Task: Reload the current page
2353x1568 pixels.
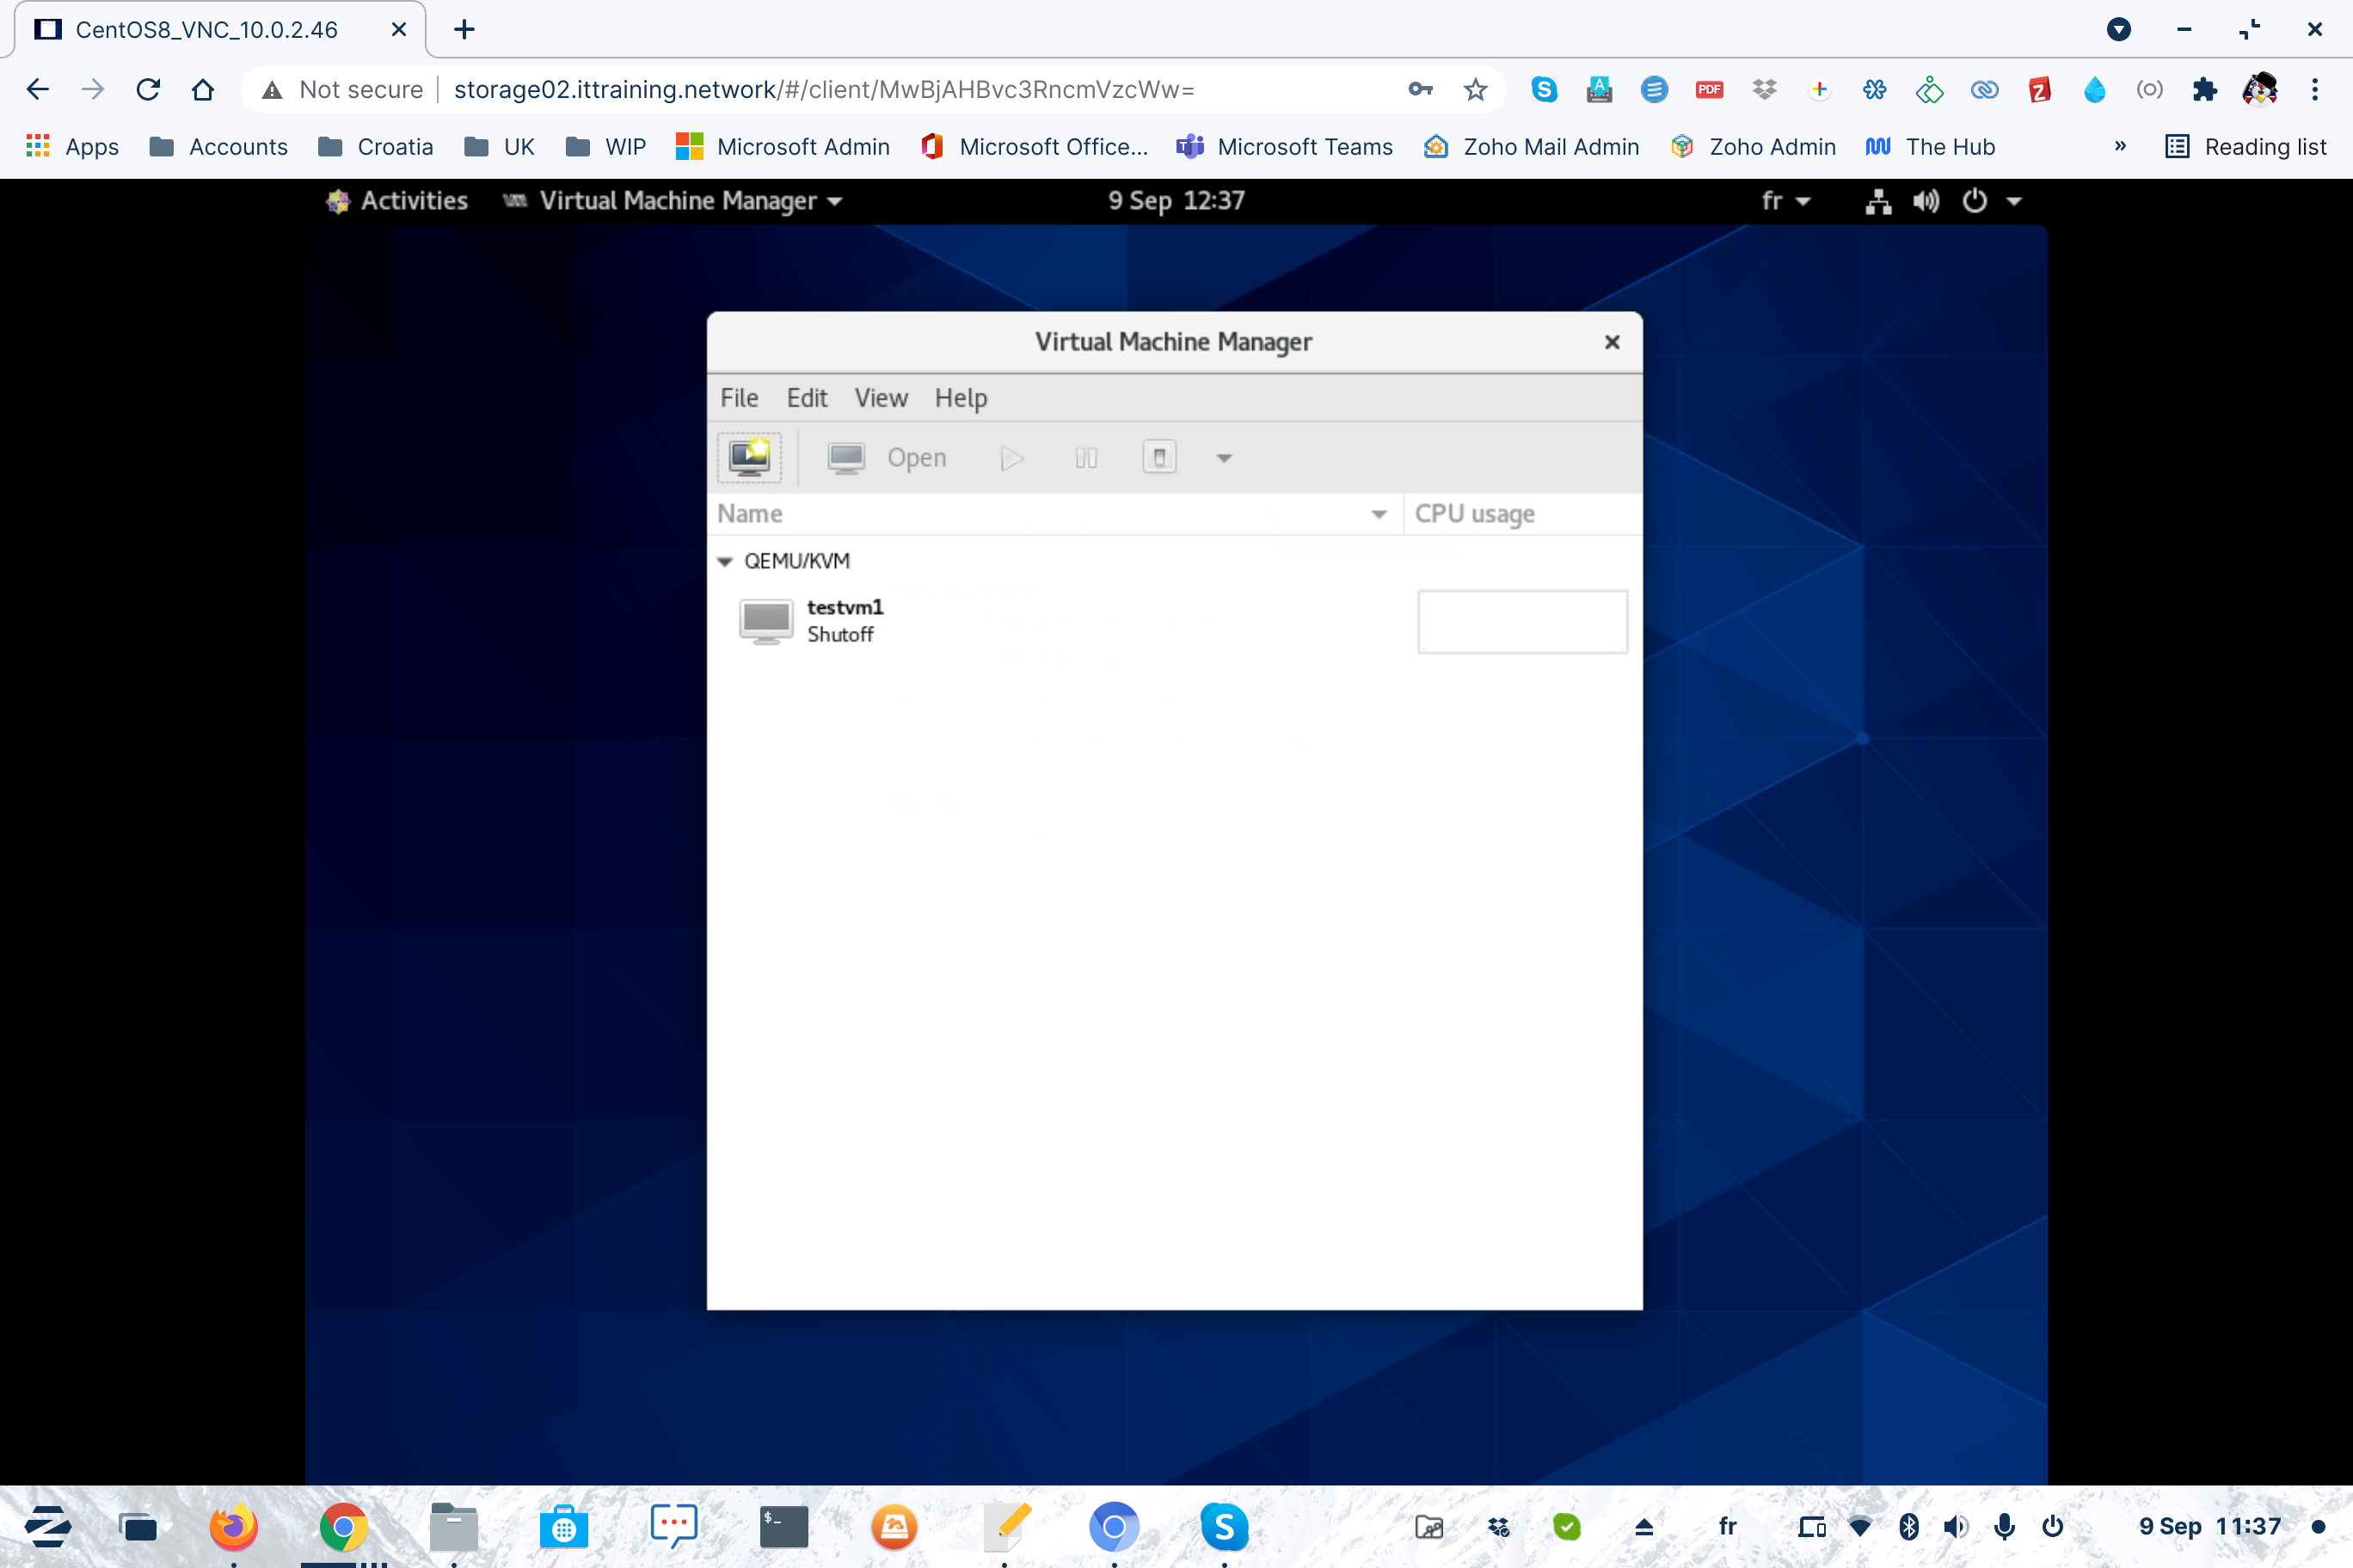Action: 148,90
